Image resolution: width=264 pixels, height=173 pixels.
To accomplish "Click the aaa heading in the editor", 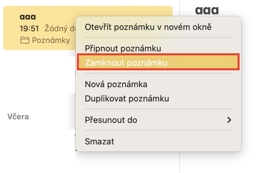I will point(207,10).
